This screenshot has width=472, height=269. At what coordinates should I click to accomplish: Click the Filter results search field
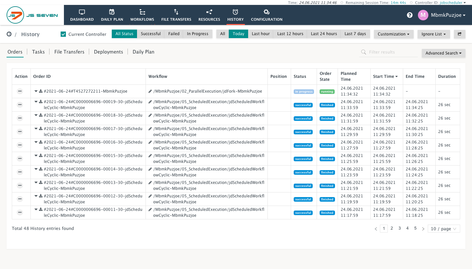[x=388, y=52]
